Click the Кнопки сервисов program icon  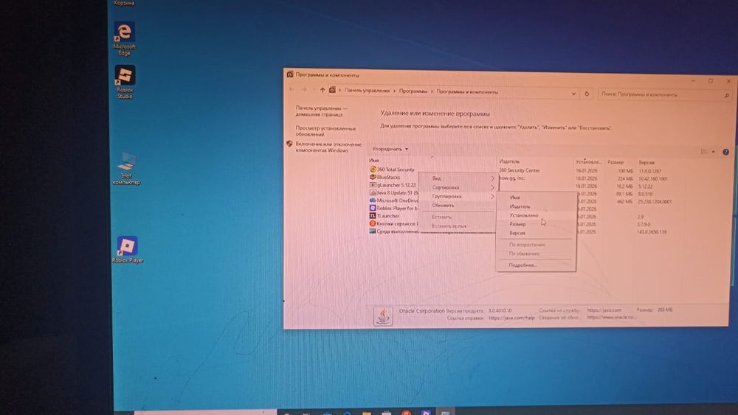pyautogui.click(x=373, y=223)
